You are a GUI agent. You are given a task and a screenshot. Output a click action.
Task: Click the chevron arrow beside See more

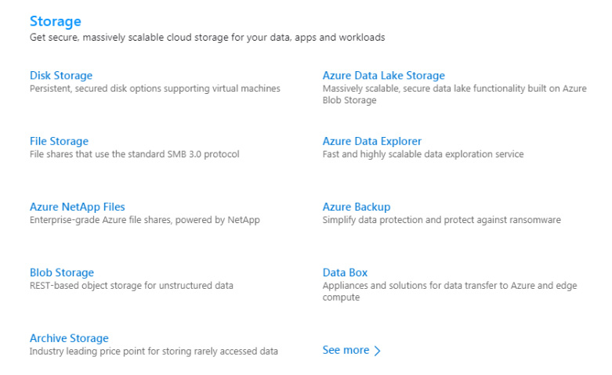tap(377, 351)
